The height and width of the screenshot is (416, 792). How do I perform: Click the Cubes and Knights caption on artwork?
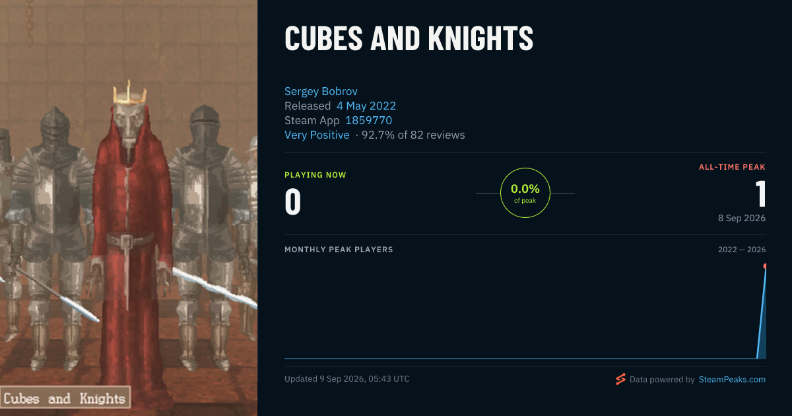65,398
